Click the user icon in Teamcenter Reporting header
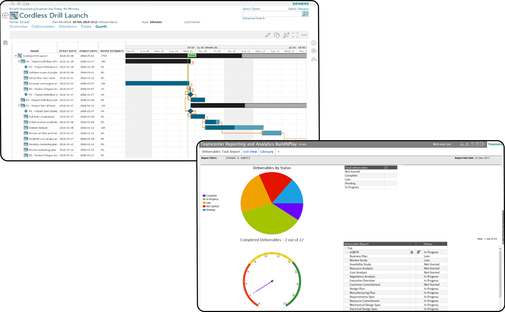 click(461, 144)
